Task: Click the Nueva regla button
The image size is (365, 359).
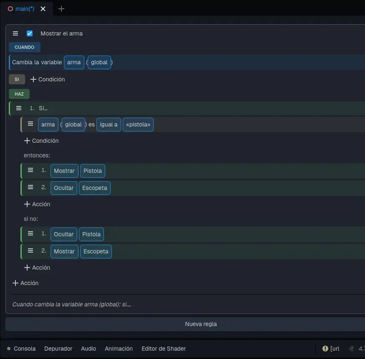Action: (200, 324)
